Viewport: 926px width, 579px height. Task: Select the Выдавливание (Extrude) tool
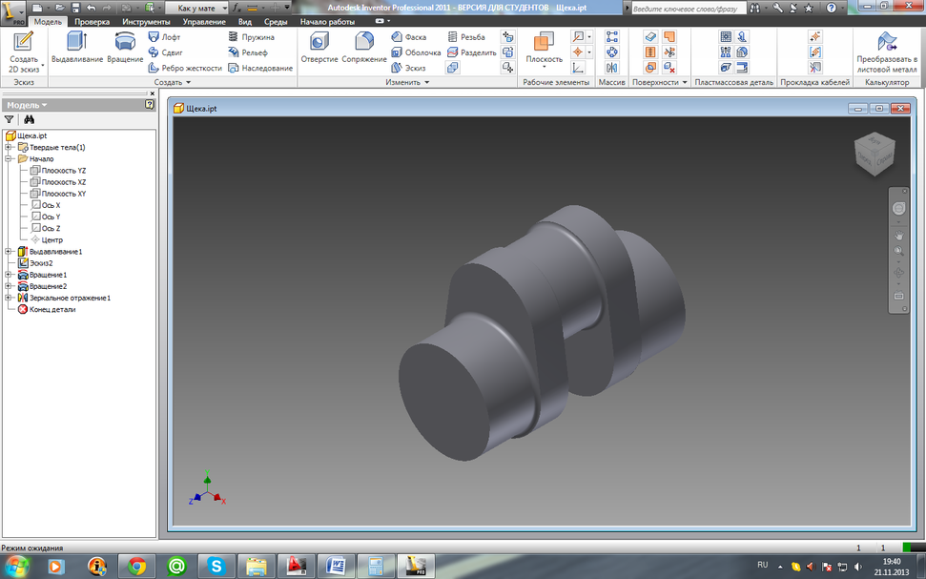[x=76, y=48]
